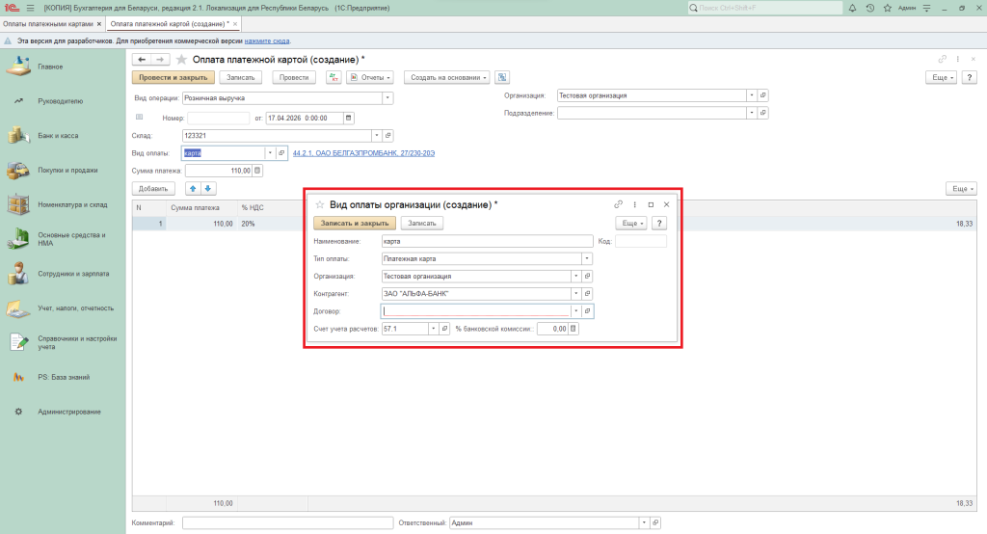Click calculator icon next to банковской комиссии
Viewport: 987px width, 534px height.
click(574, 329)
